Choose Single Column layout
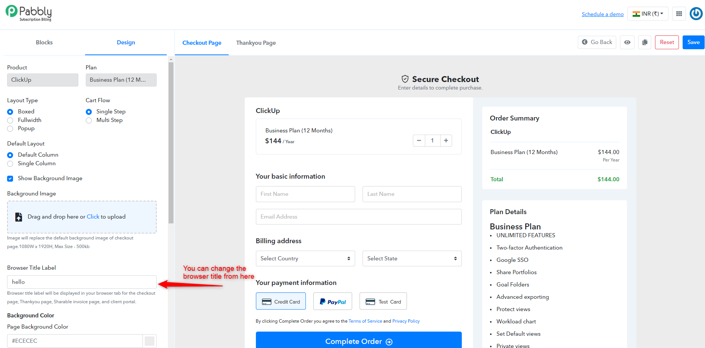The image size is (705, 348). 10,163
